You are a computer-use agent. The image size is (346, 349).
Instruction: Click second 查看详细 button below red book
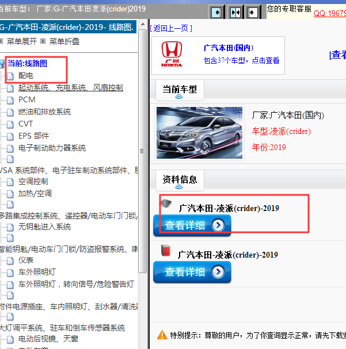[x=192, y=272]
